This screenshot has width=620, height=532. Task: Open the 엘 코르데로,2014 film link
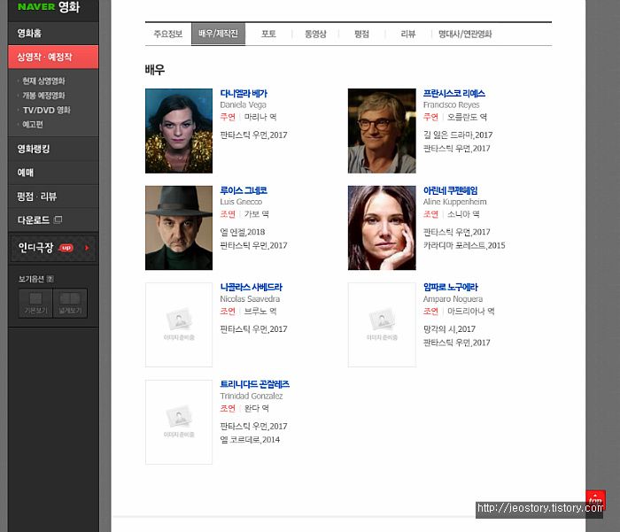[250, 440]
